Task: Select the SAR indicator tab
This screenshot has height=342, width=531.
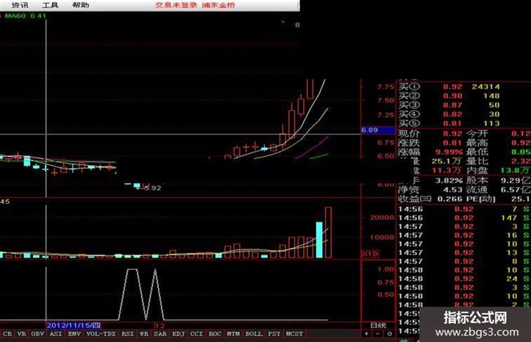Action: point(160,334)
